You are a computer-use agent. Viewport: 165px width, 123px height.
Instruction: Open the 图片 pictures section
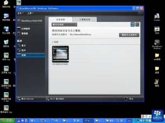[x=21, y=50]
